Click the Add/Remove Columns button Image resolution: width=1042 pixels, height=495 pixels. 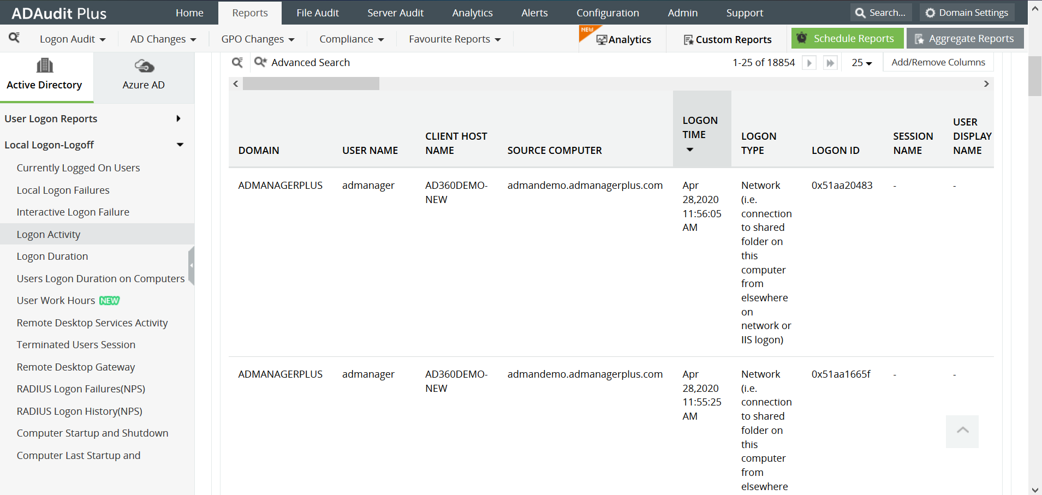point(938,62)
